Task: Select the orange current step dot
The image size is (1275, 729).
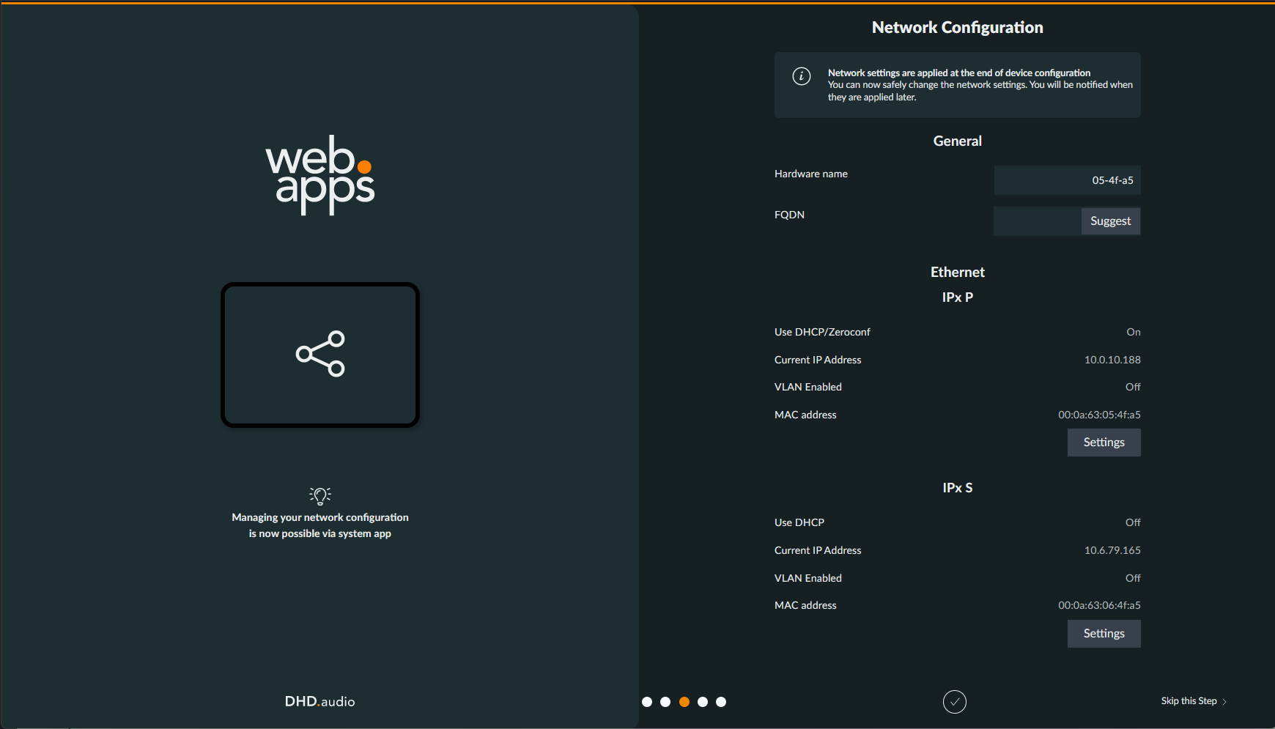Action: pos(684,702)
